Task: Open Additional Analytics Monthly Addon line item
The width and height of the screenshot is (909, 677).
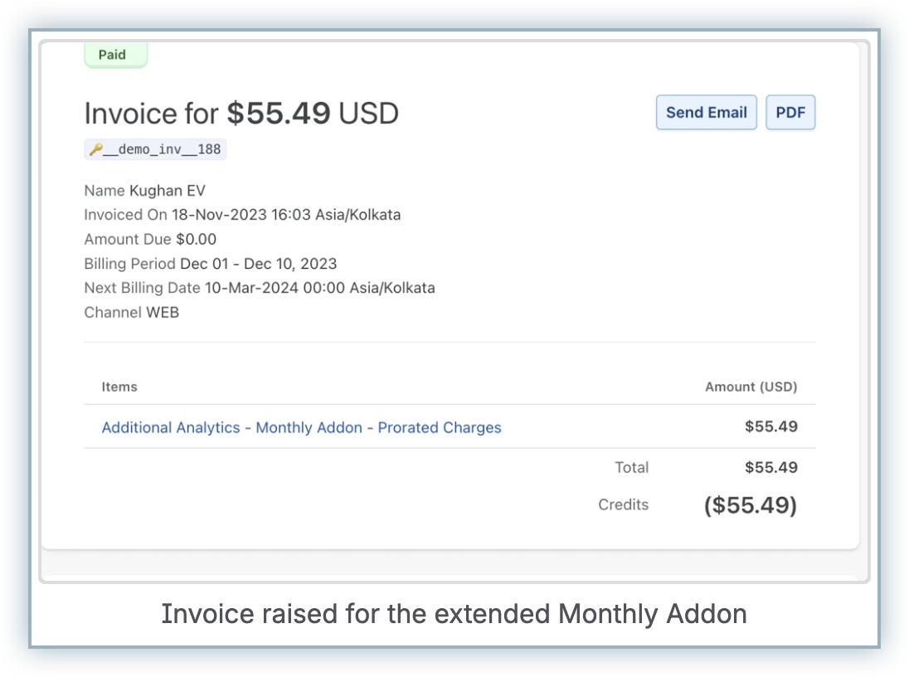Action: (x=301, y=427)
